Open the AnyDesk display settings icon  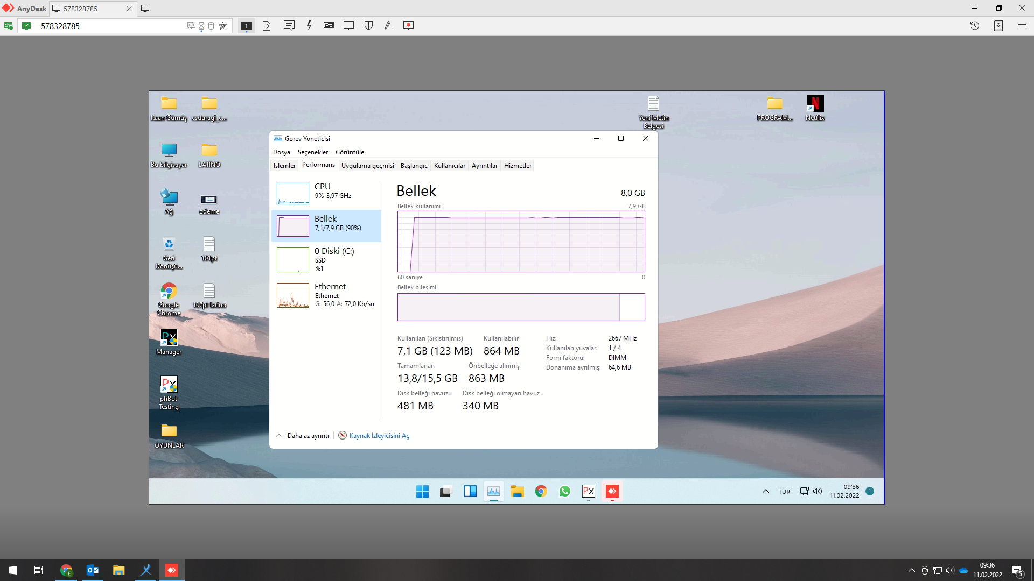pyautogui.click(x=349, y=25)
